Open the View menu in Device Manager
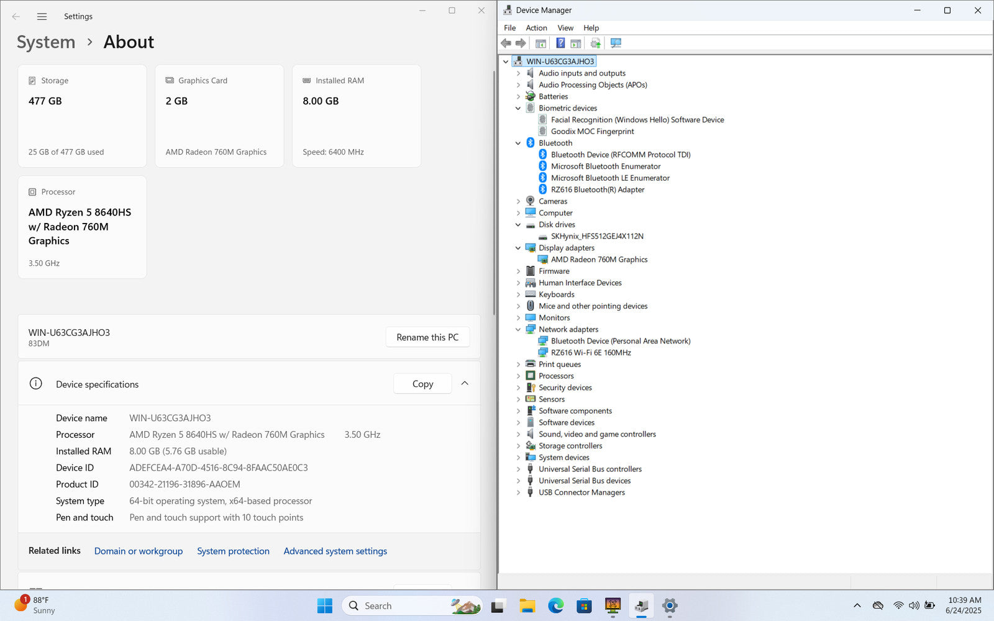The width and height of the screenshot is (994, 621). pos(565,28)
